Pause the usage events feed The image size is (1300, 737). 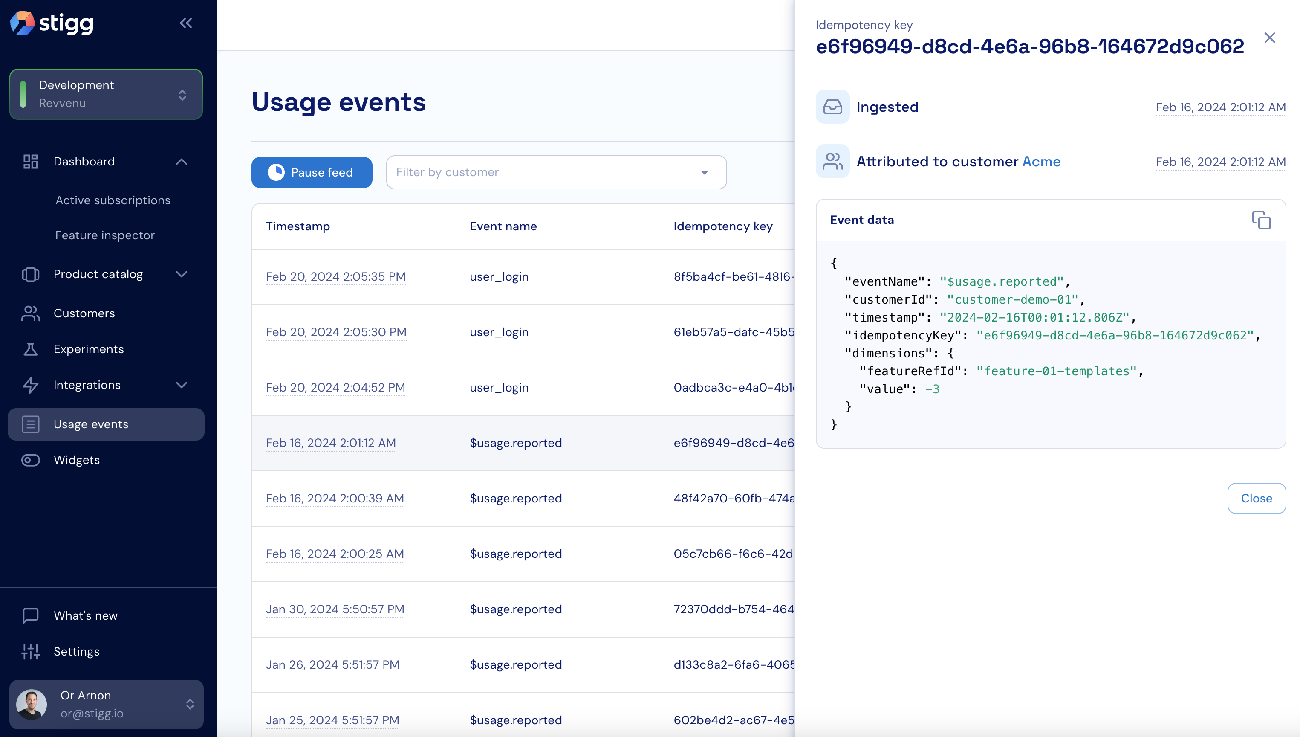(x=312, y=172)
